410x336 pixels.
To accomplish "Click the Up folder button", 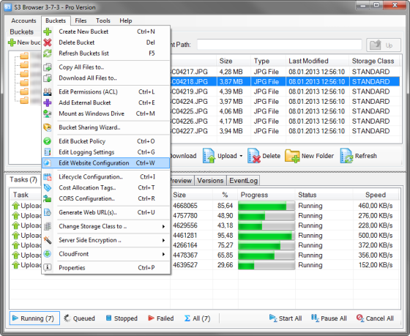I will coord(384,45).
